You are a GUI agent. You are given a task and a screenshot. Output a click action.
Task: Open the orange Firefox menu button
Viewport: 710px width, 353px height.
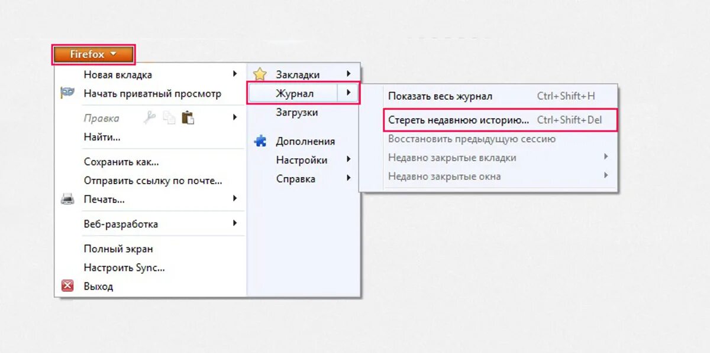pyautogui.click(x=93, y=54)
